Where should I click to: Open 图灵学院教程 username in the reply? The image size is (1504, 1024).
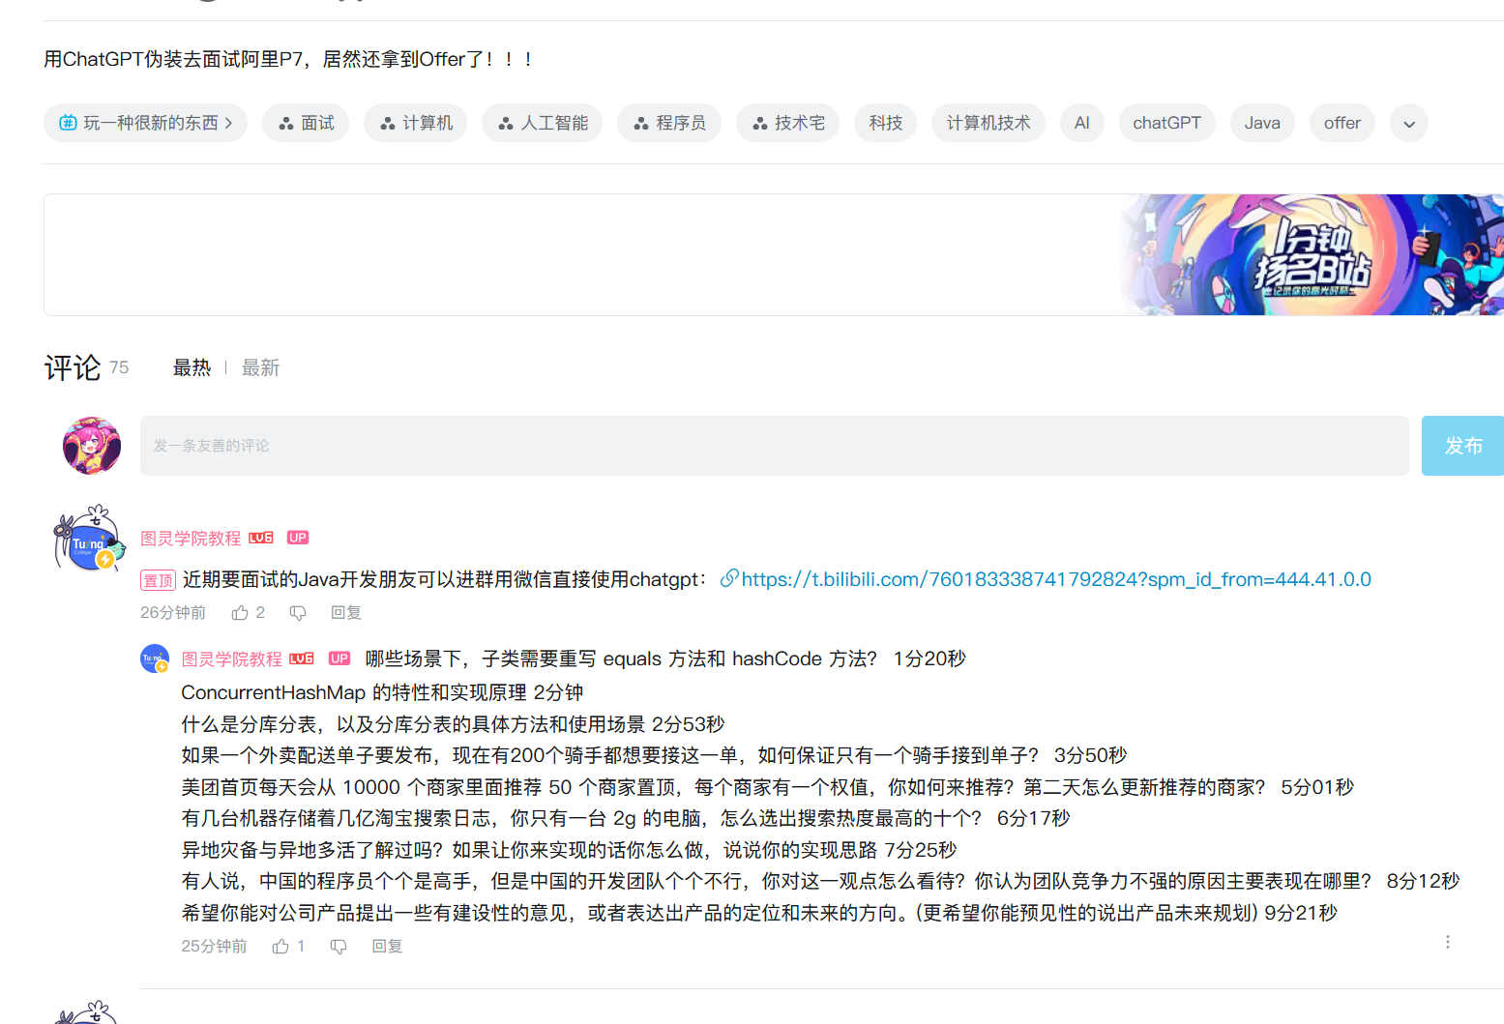(232, 658)
